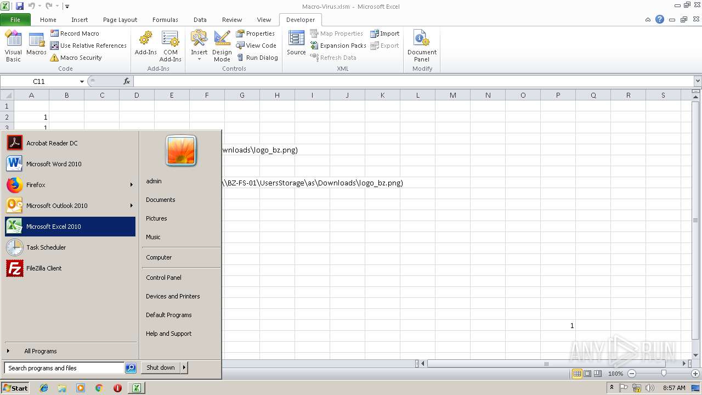Open the XML Source pane
Viewport: 702px width, 395px height.
coord(296,44)
